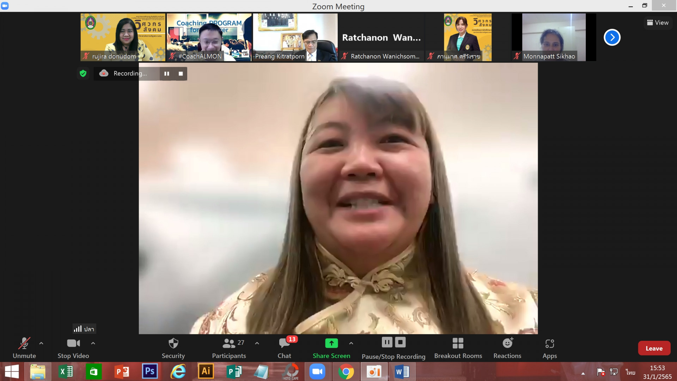This screenshot has height=381, width=677.
Task: Open PhotoScape from the taskbar
Action: tap(291, 372)
